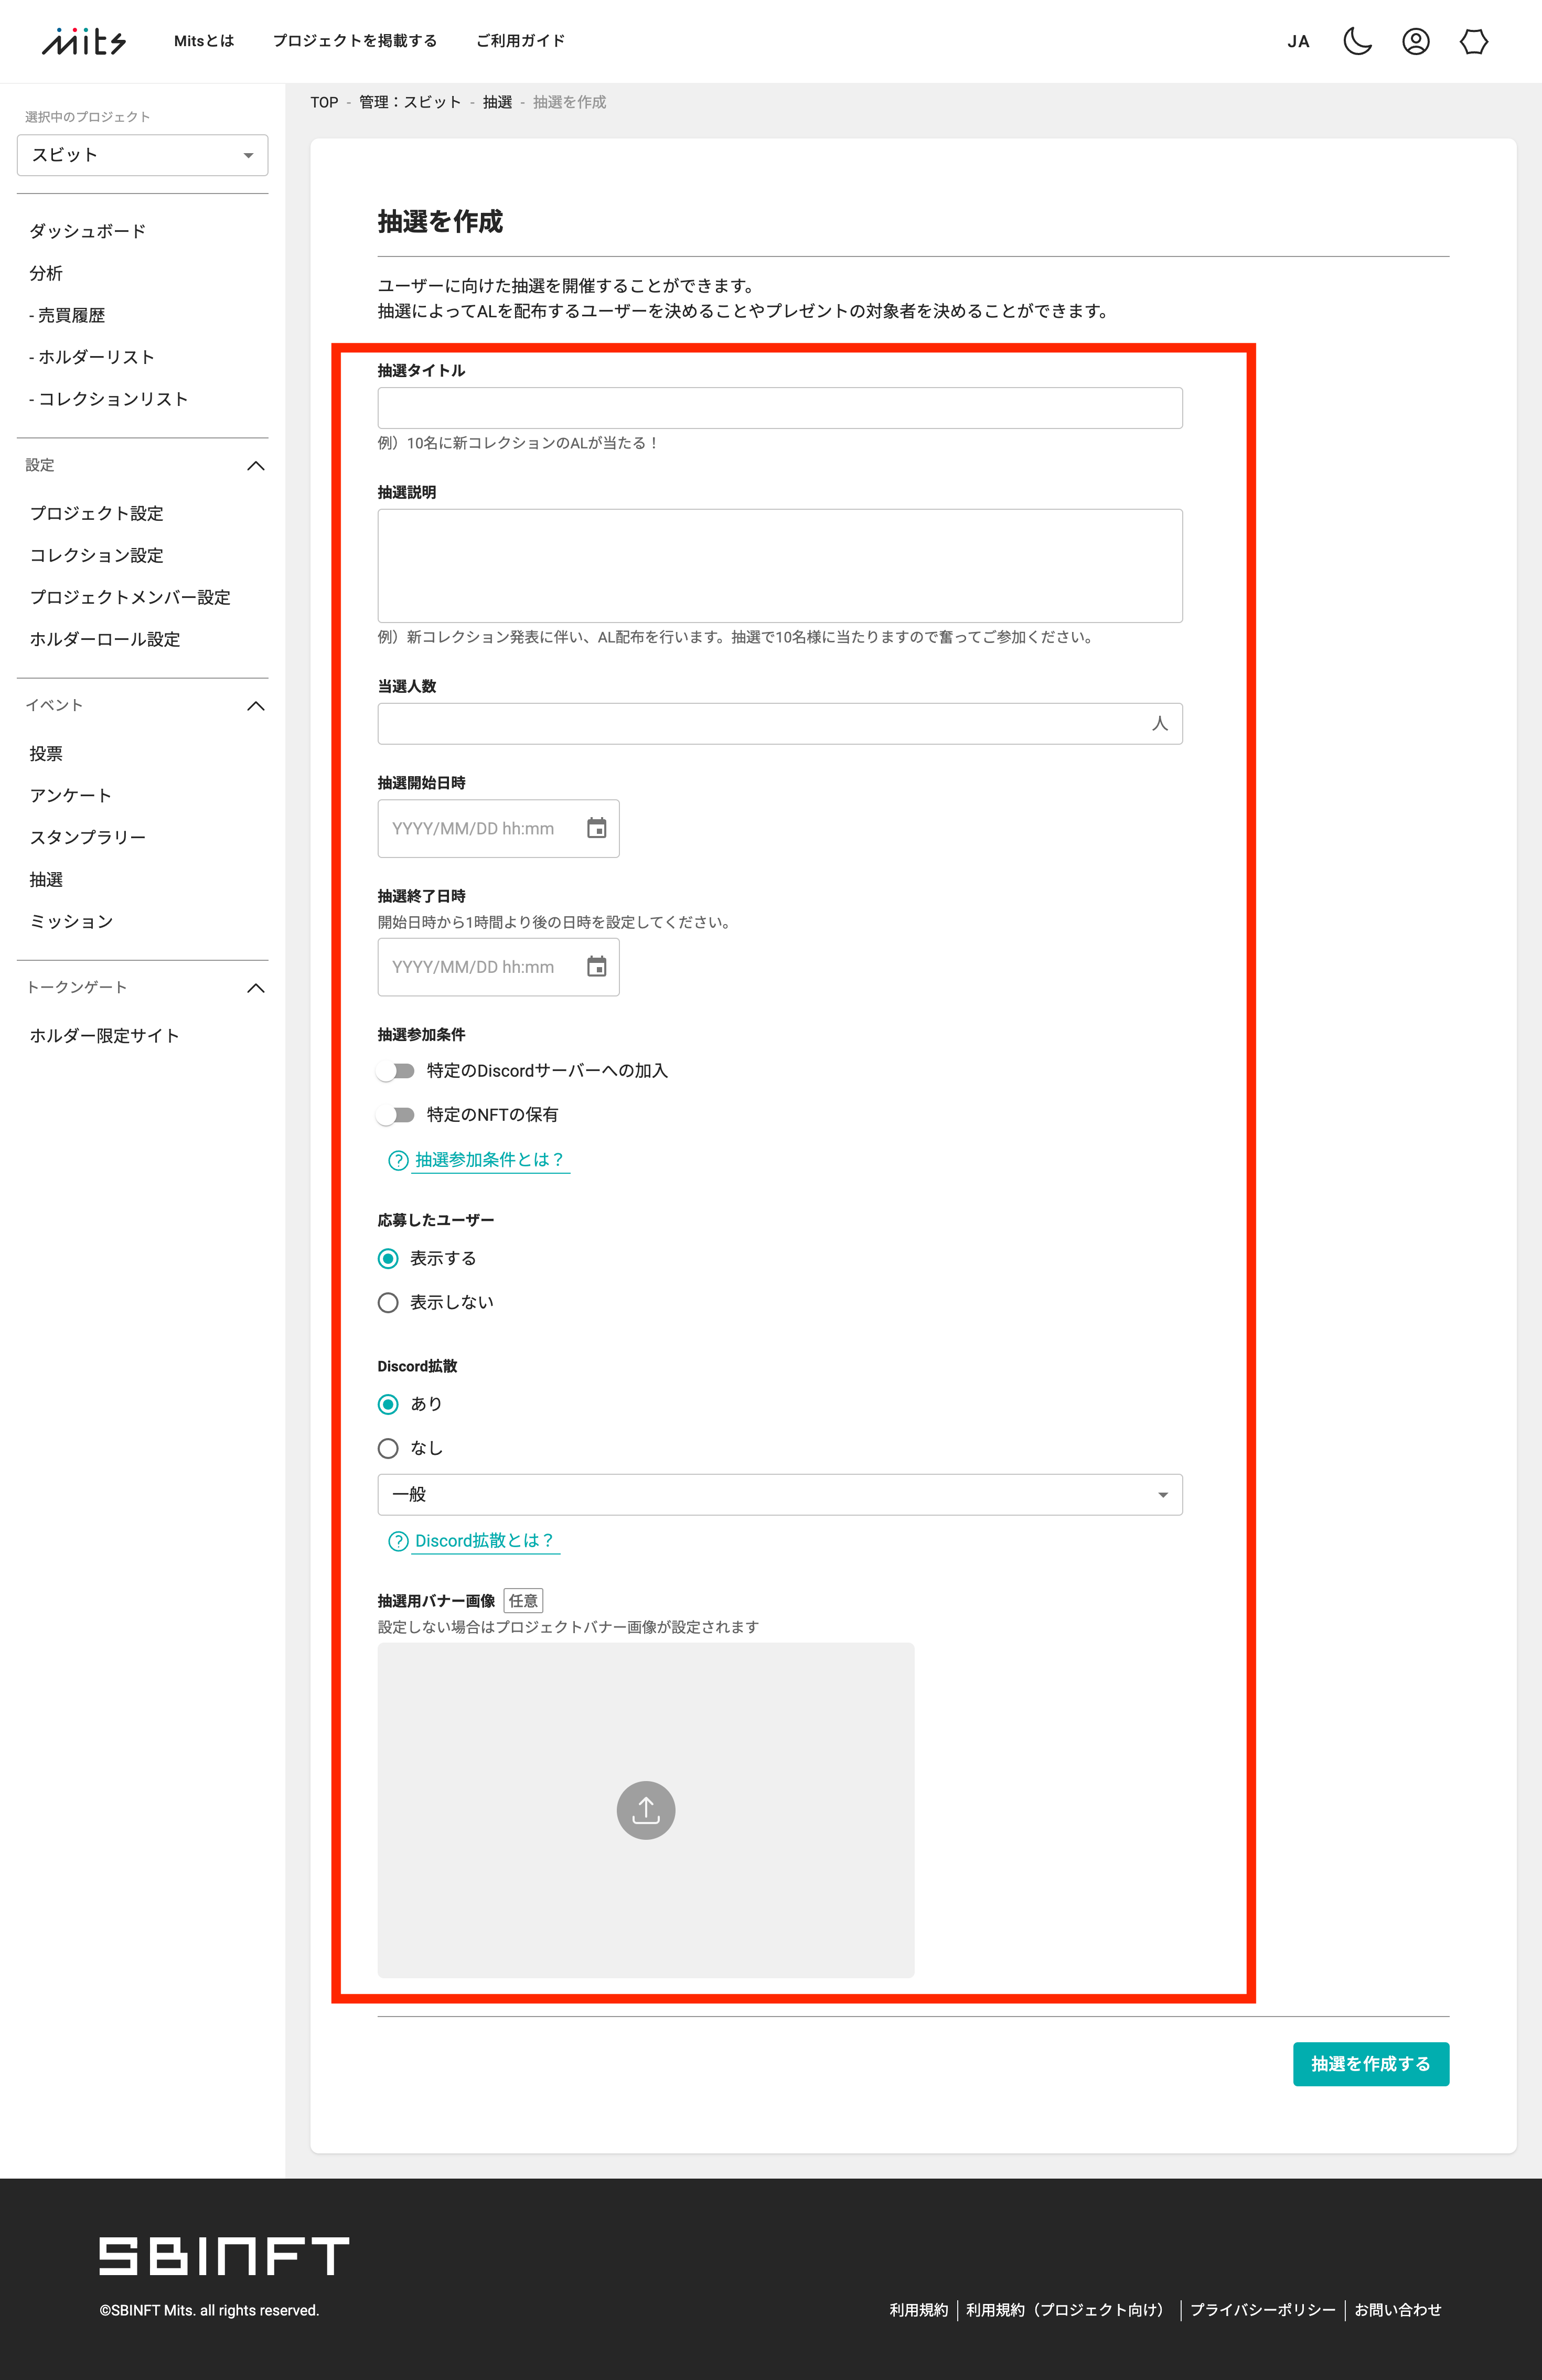The image size is (1542, 2380).
Task: Enable 特定のDiscordサーバーへの加入 toggle
Action: [396, 1071]
